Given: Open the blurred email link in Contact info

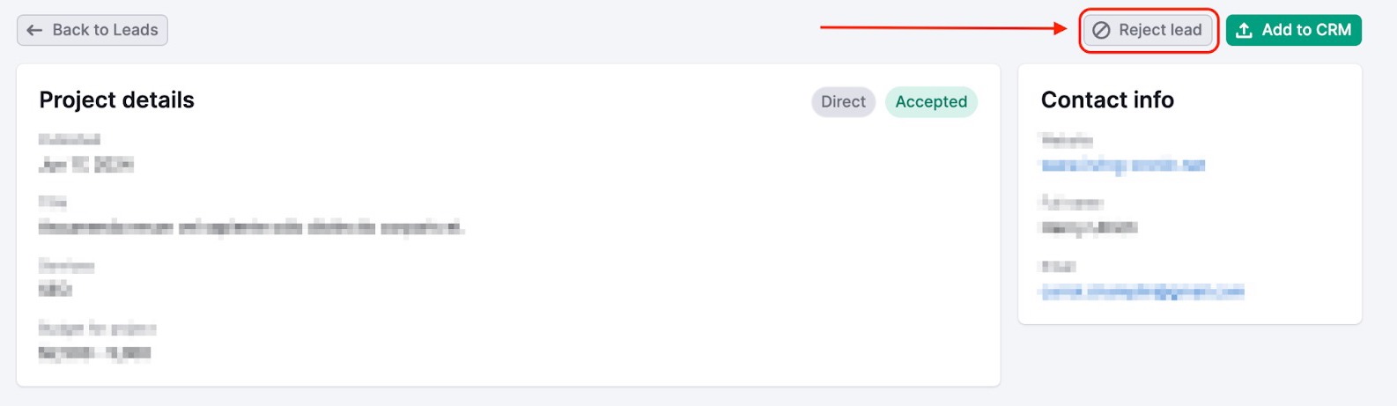Looking at the screenshot, I should [1142, 292].
